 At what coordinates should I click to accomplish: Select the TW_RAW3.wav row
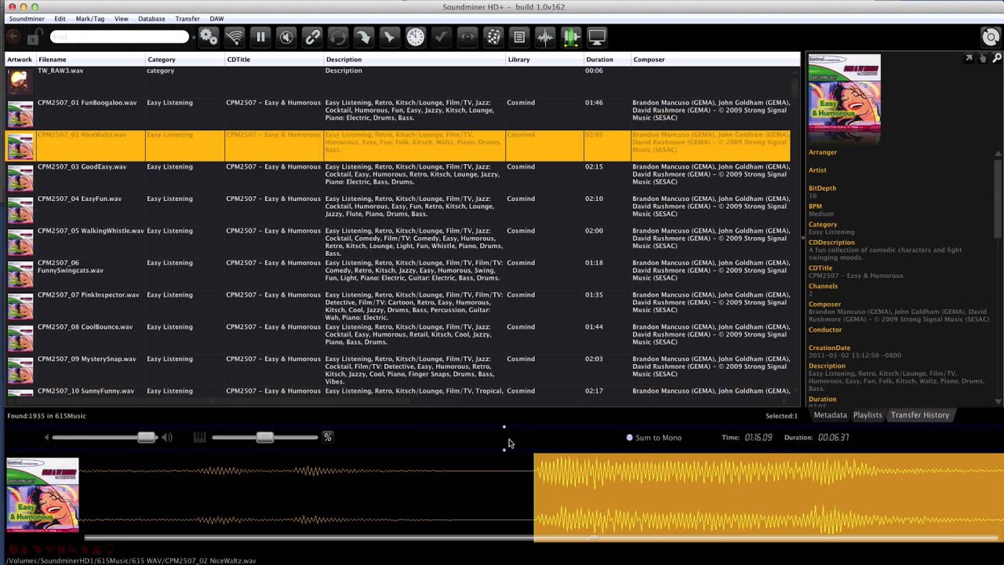398,82
